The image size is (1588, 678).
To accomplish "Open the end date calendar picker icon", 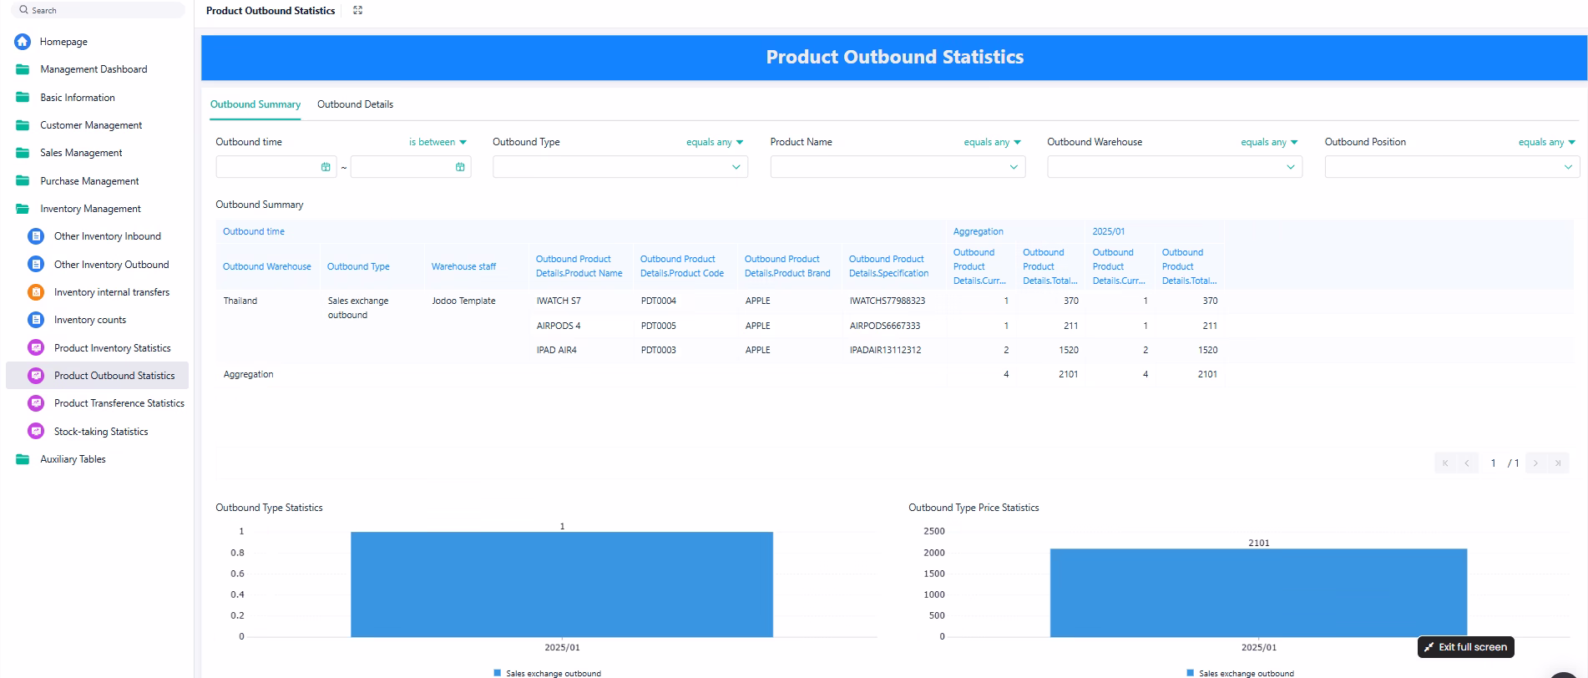I will (x=460, y=167).
